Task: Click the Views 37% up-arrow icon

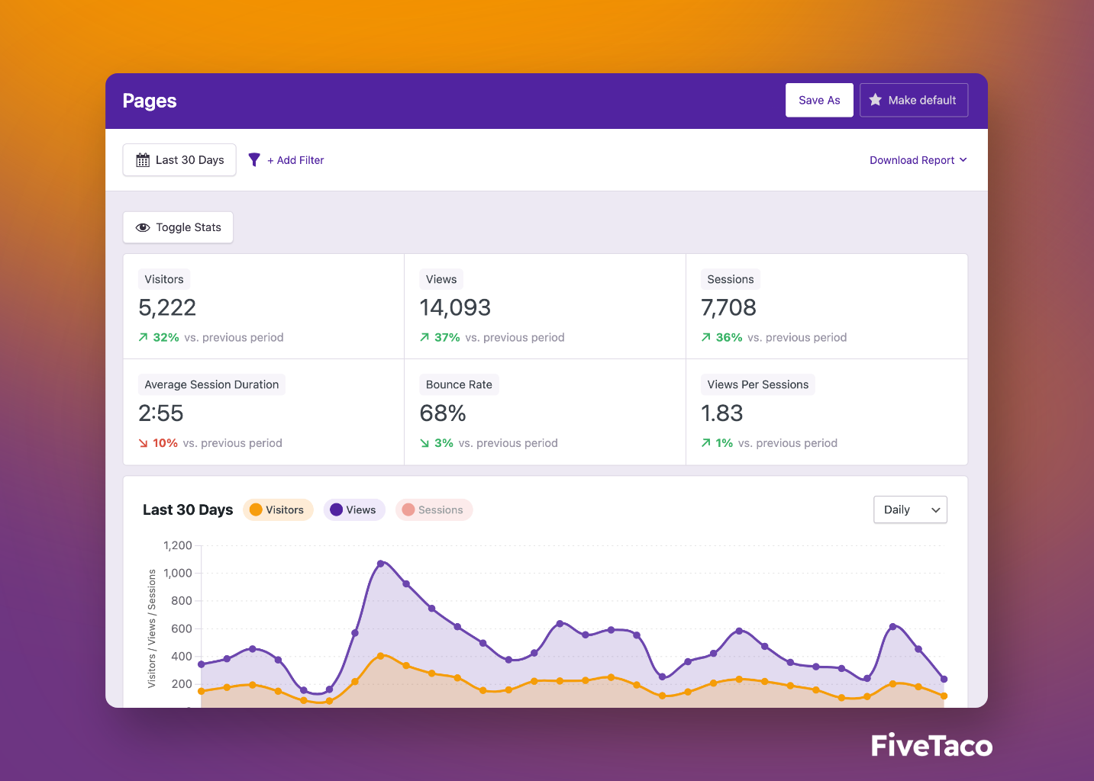Action: 424,337
